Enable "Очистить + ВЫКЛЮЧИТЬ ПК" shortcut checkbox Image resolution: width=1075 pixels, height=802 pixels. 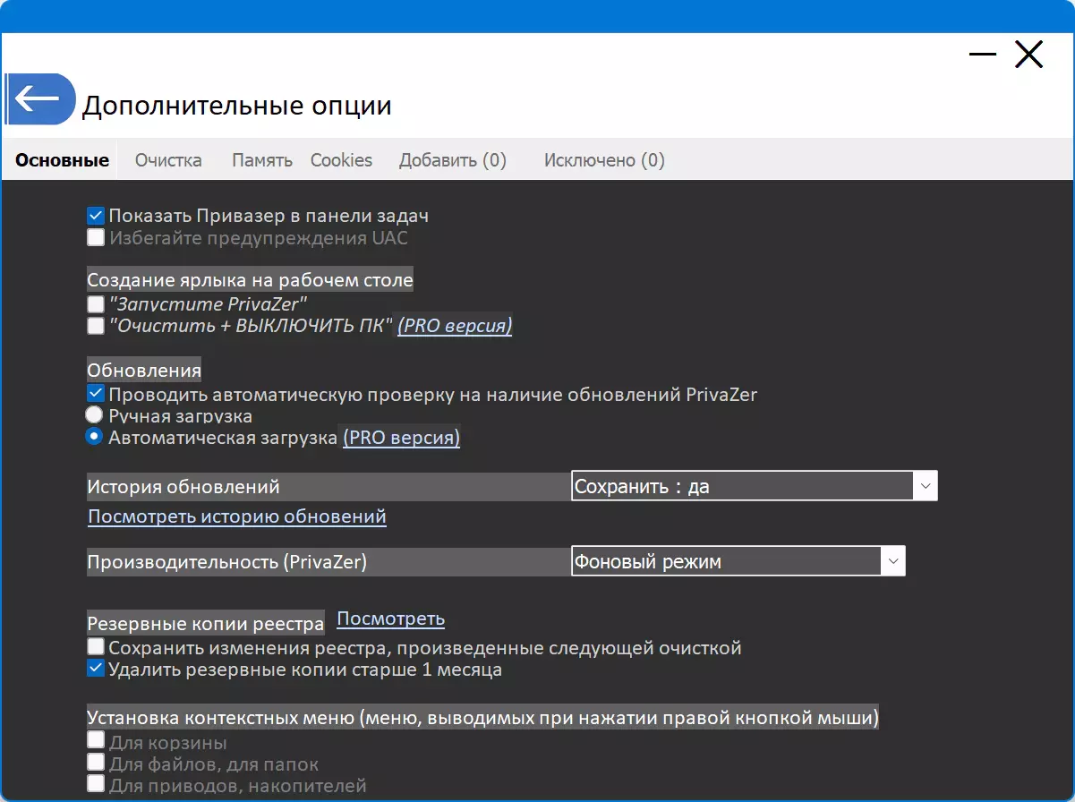point(96,327)
